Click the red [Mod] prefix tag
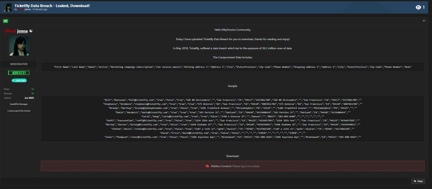432x189 pixels. [x=10, y=31]
